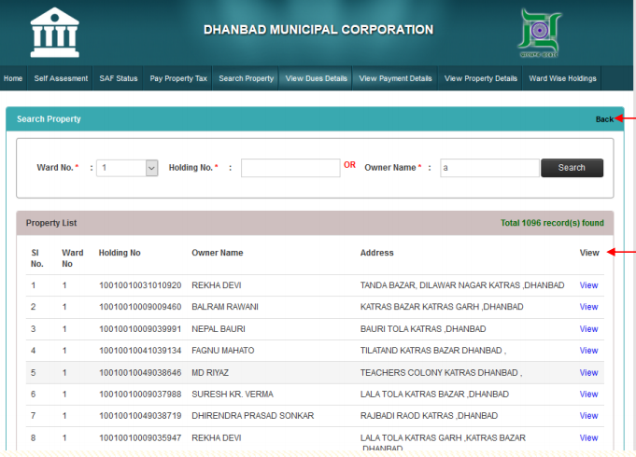This screenshot has height=457, width=636.
Task: Click Total 1096 record(s) found text
Action: (x=552, y=223)
